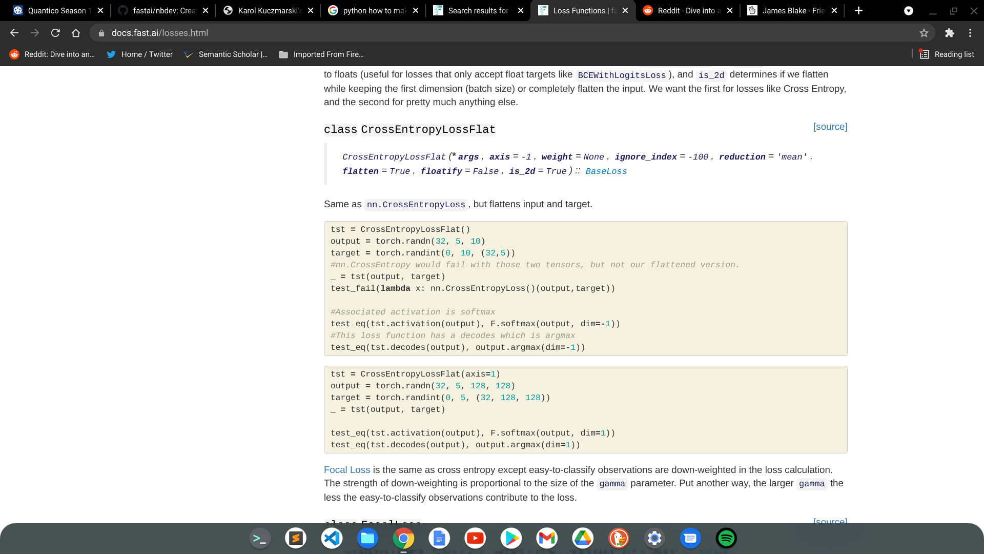Open the tab search dropdown arrow
984x554 pixels.
point(908,11)
